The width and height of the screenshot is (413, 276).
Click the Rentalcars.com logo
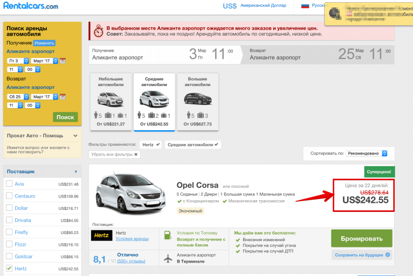tap(31, 5)
